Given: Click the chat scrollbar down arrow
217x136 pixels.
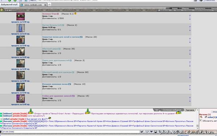Looking at the screenshot, I should click(197, 128).
